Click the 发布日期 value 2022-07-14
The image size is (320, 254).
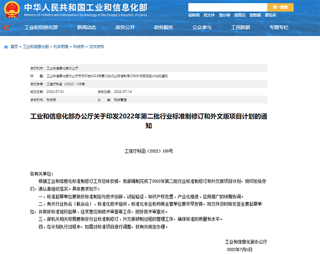pos(123,92)
